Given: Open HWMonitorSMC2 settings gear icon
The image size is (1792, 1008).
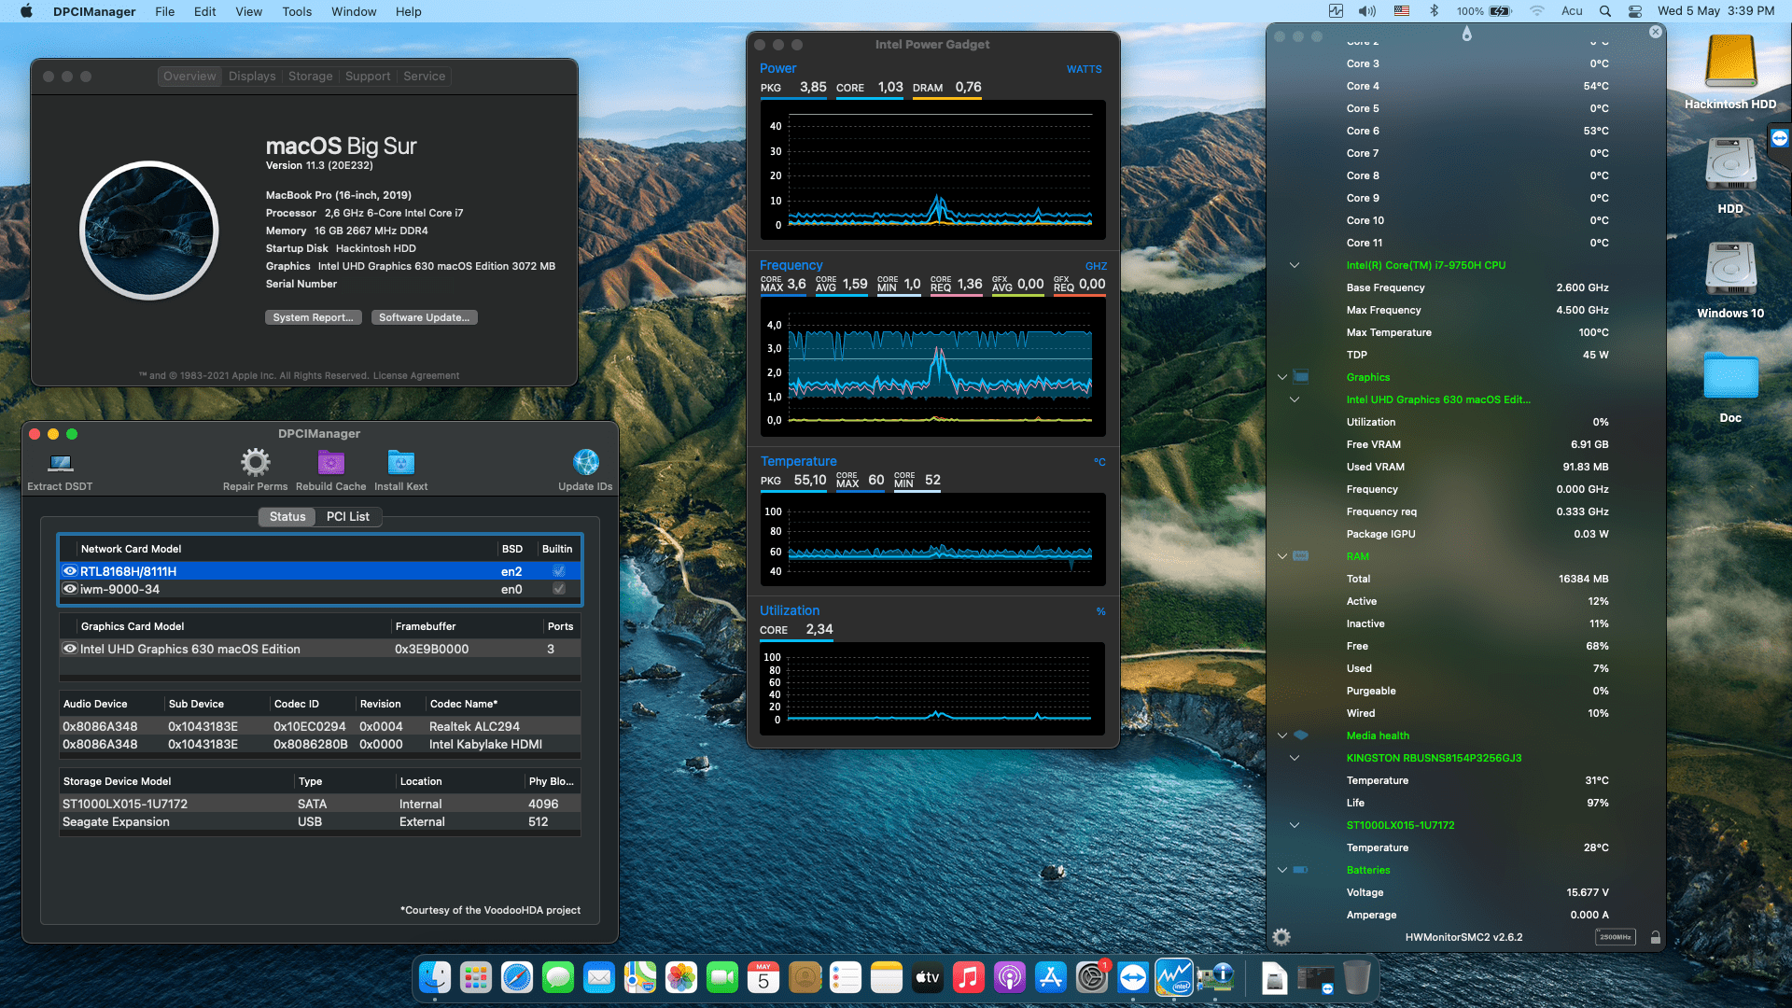Looking at the screenshot, I should click(1281, 937).
